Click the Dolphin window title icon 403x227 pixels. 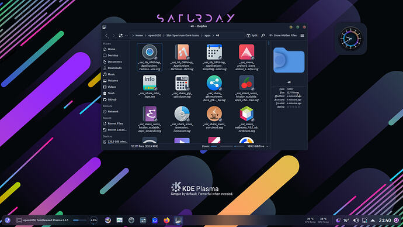tap(105, 27)
